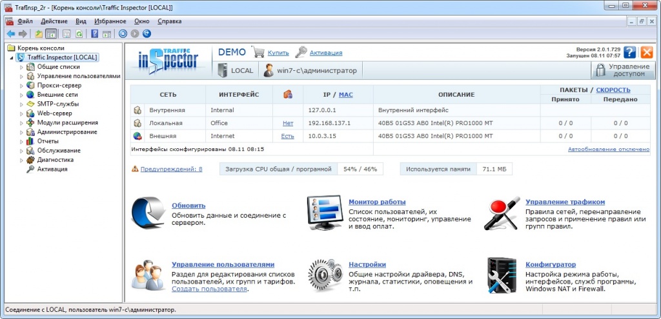This screenshot has width=661, height=319.
Task: Open the Конфигуратор link
Action: tap(551, 264)
